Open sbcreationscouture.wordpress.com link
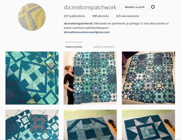Image resolution: width=181 pixels, height=140 pixels. [x=87, y=32]
